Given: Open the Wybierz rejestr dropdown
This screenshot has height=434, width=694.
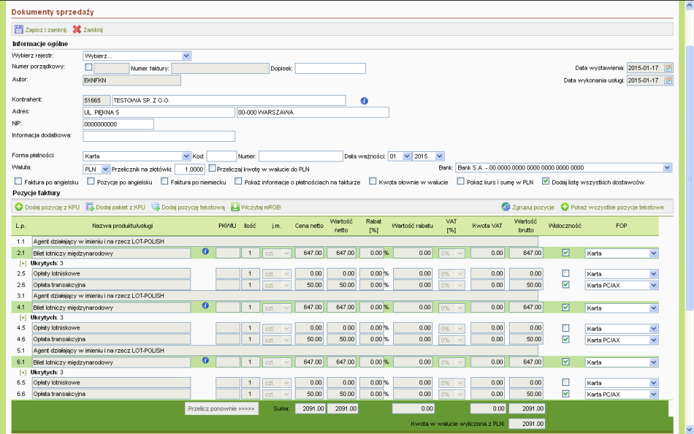Looking at the screenshot, I should coord(137,56).
